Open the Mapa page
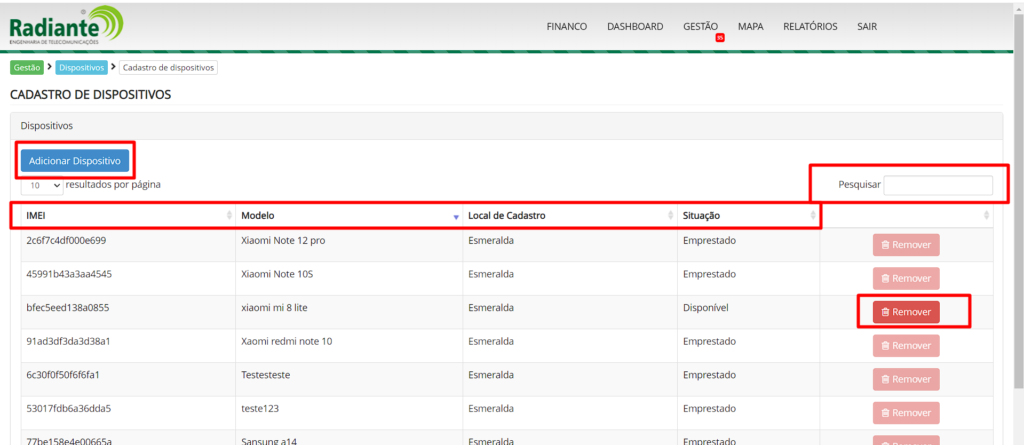The image size is (1024, 445). pos(750,27)
